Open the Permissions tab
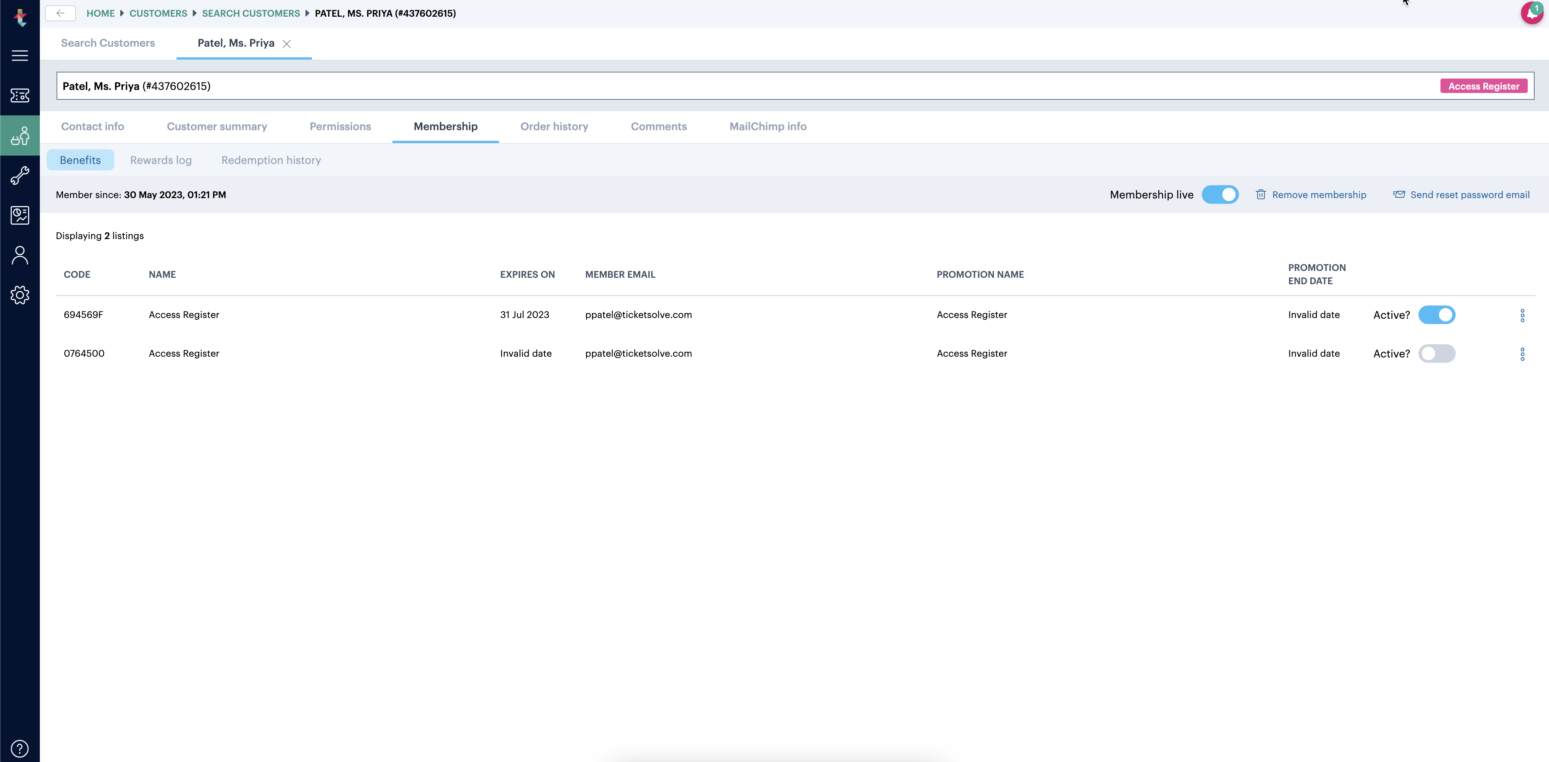The height and width of the screenshot is (762, 1549). click(340, 126)
